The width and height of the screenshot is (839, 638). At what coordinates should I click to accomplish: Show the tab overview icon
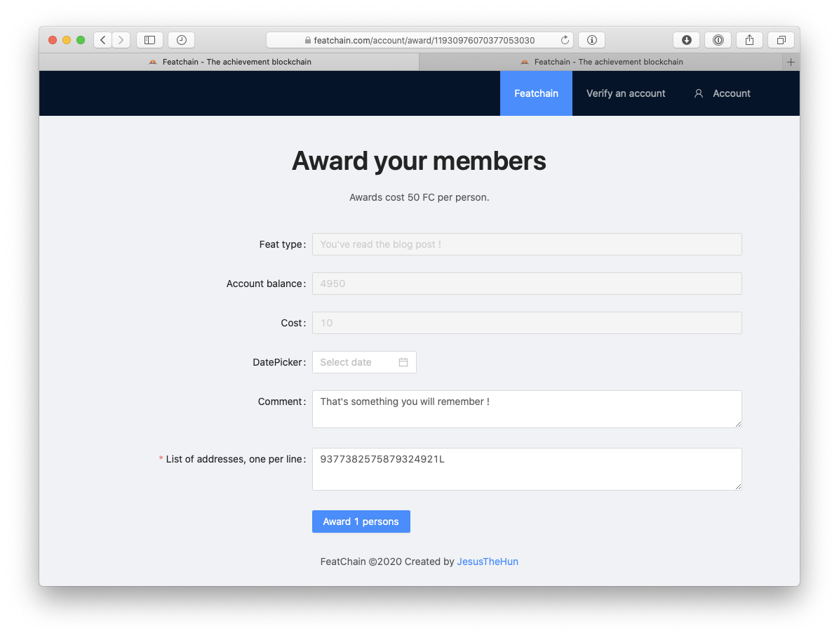781,40
